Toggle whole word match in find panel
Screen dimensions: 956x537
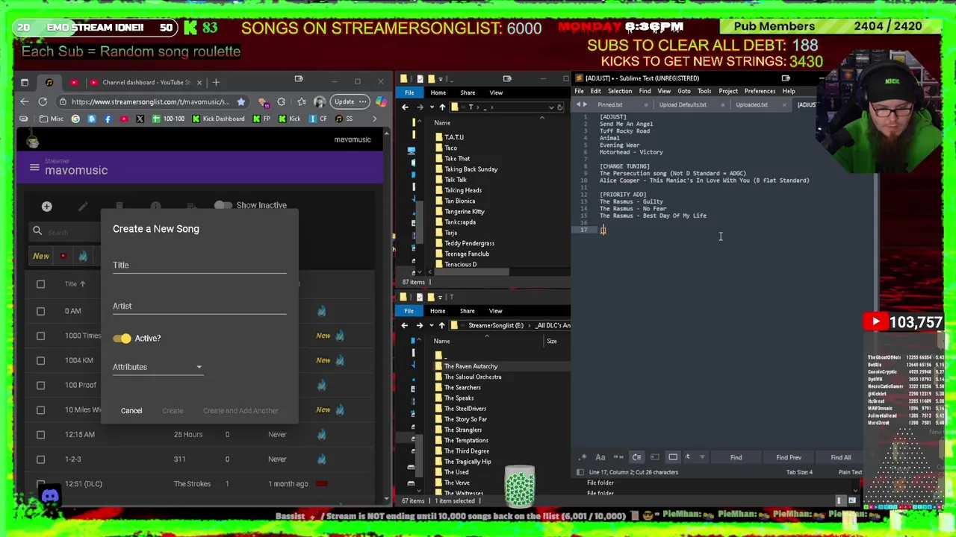click(x=618, y=457)
